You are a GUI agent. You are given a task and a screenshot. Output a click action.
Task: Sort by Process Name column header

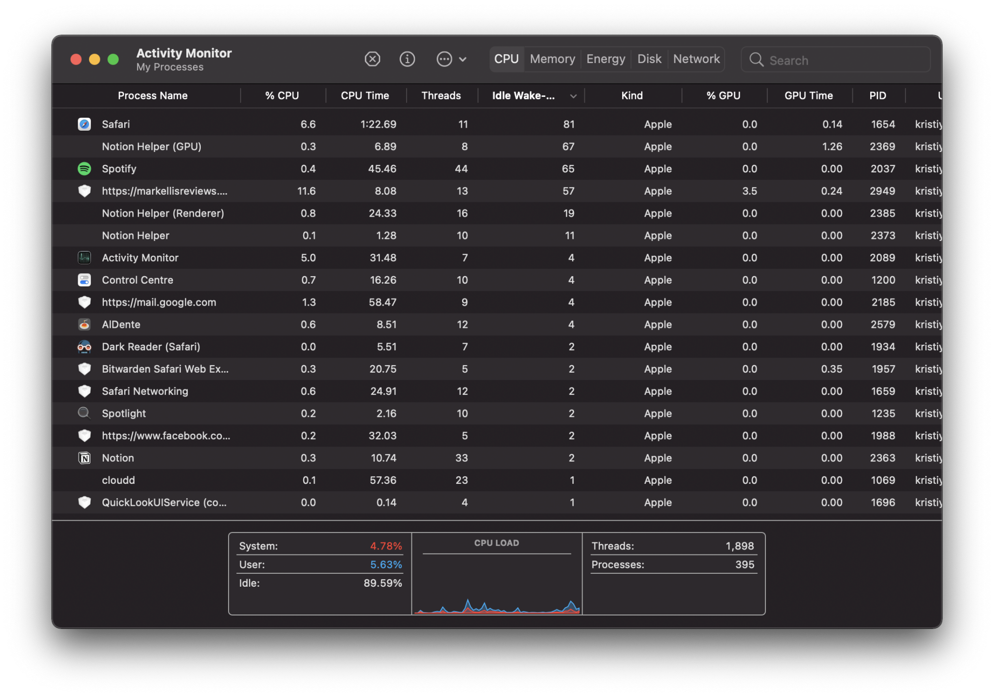[153, 96]
